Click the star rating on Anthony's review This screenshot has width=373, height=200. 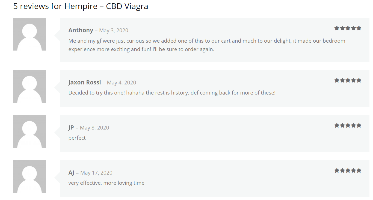(x=348, y=28)
